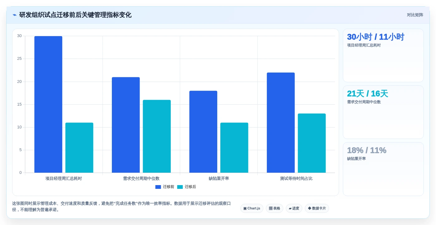The height and width of the screenshot is (225, 436).
Task: Click the description paragraph below the chart
Action: tap(122, 207)
